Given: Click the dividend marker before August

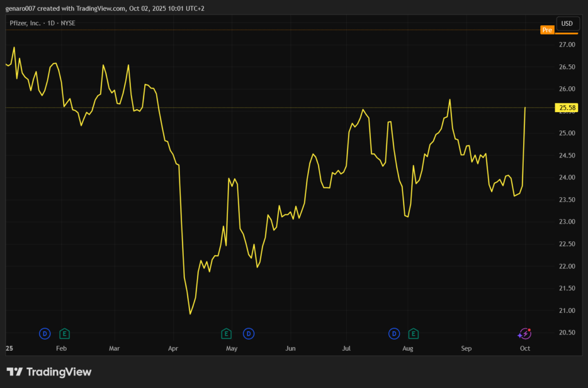Looking at the screenshot, I should point(394,333).
